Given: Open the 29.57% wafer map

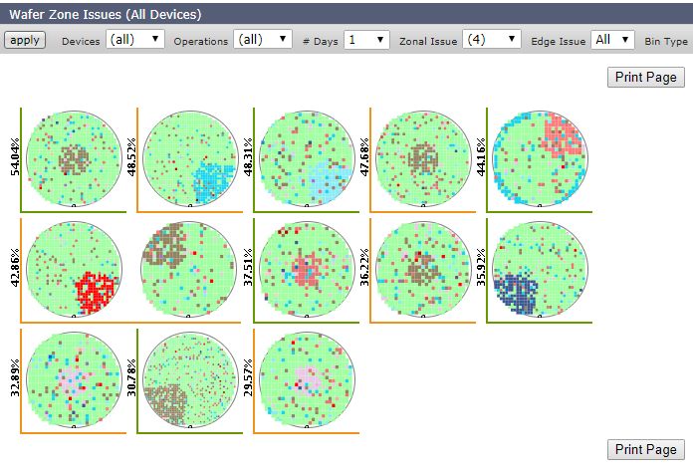Looking at the screenshot, I should [307, 380].
